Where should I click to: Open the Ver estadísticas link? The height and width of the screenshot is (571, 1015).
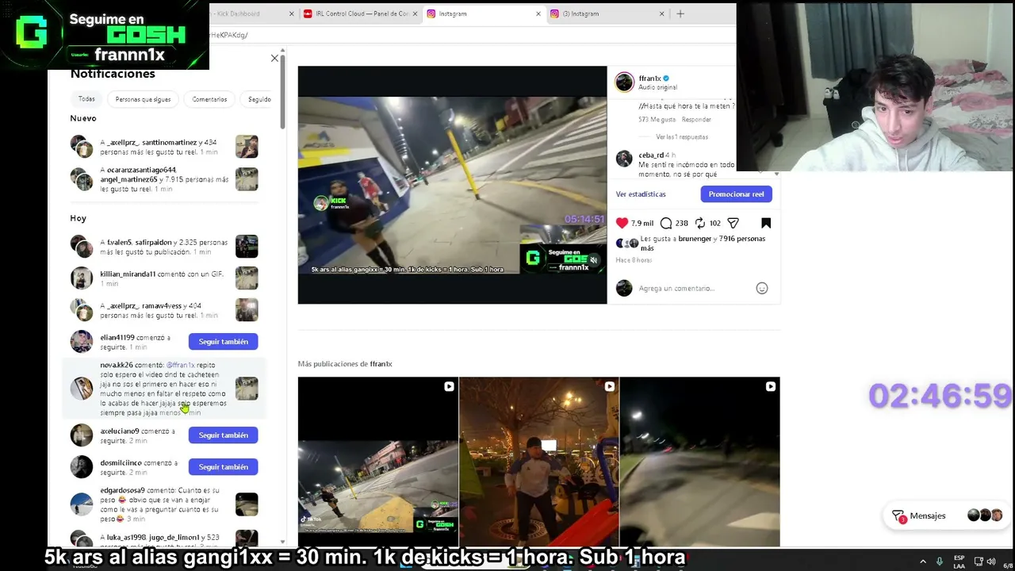tap(641, 194)
